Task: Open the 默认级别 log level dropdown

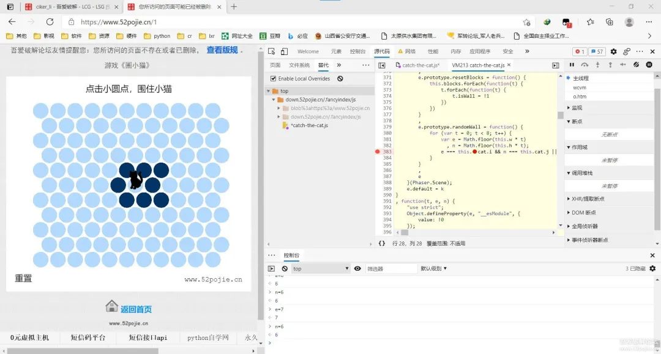Action: point(433,268)
